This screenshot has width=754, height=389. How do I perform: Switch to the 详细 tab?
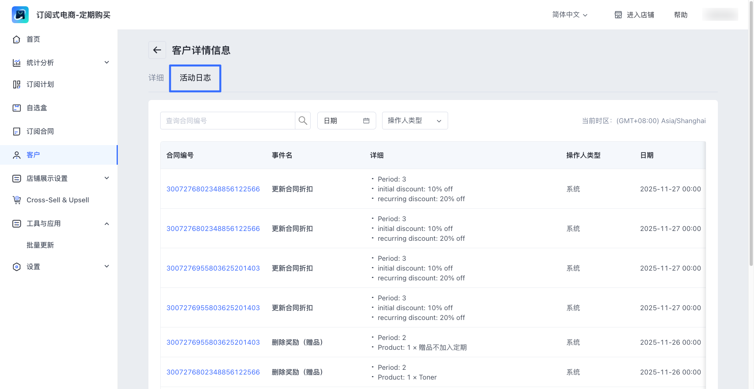click(x=156, y=78)
